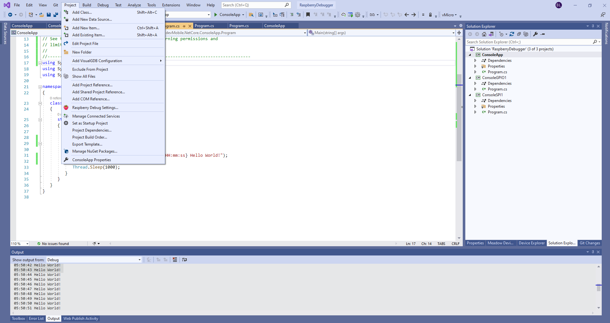Open the 110 % zoom level dropdown
610x323 pixels.
pos(27,244)
